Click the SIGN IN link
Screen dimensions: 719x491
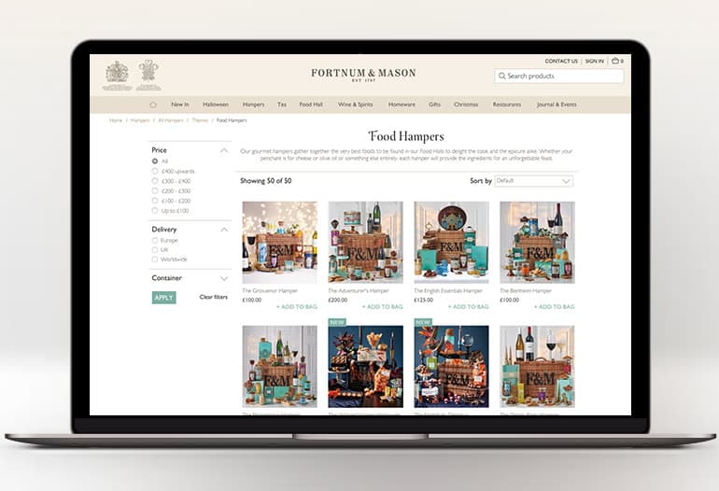[x=594, y=61]
